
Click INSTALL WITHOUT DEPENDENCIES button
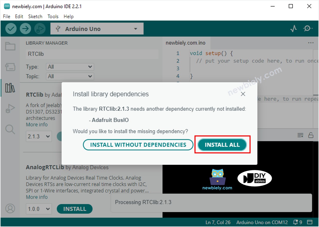pyautogui.click(x=138, y=145)
